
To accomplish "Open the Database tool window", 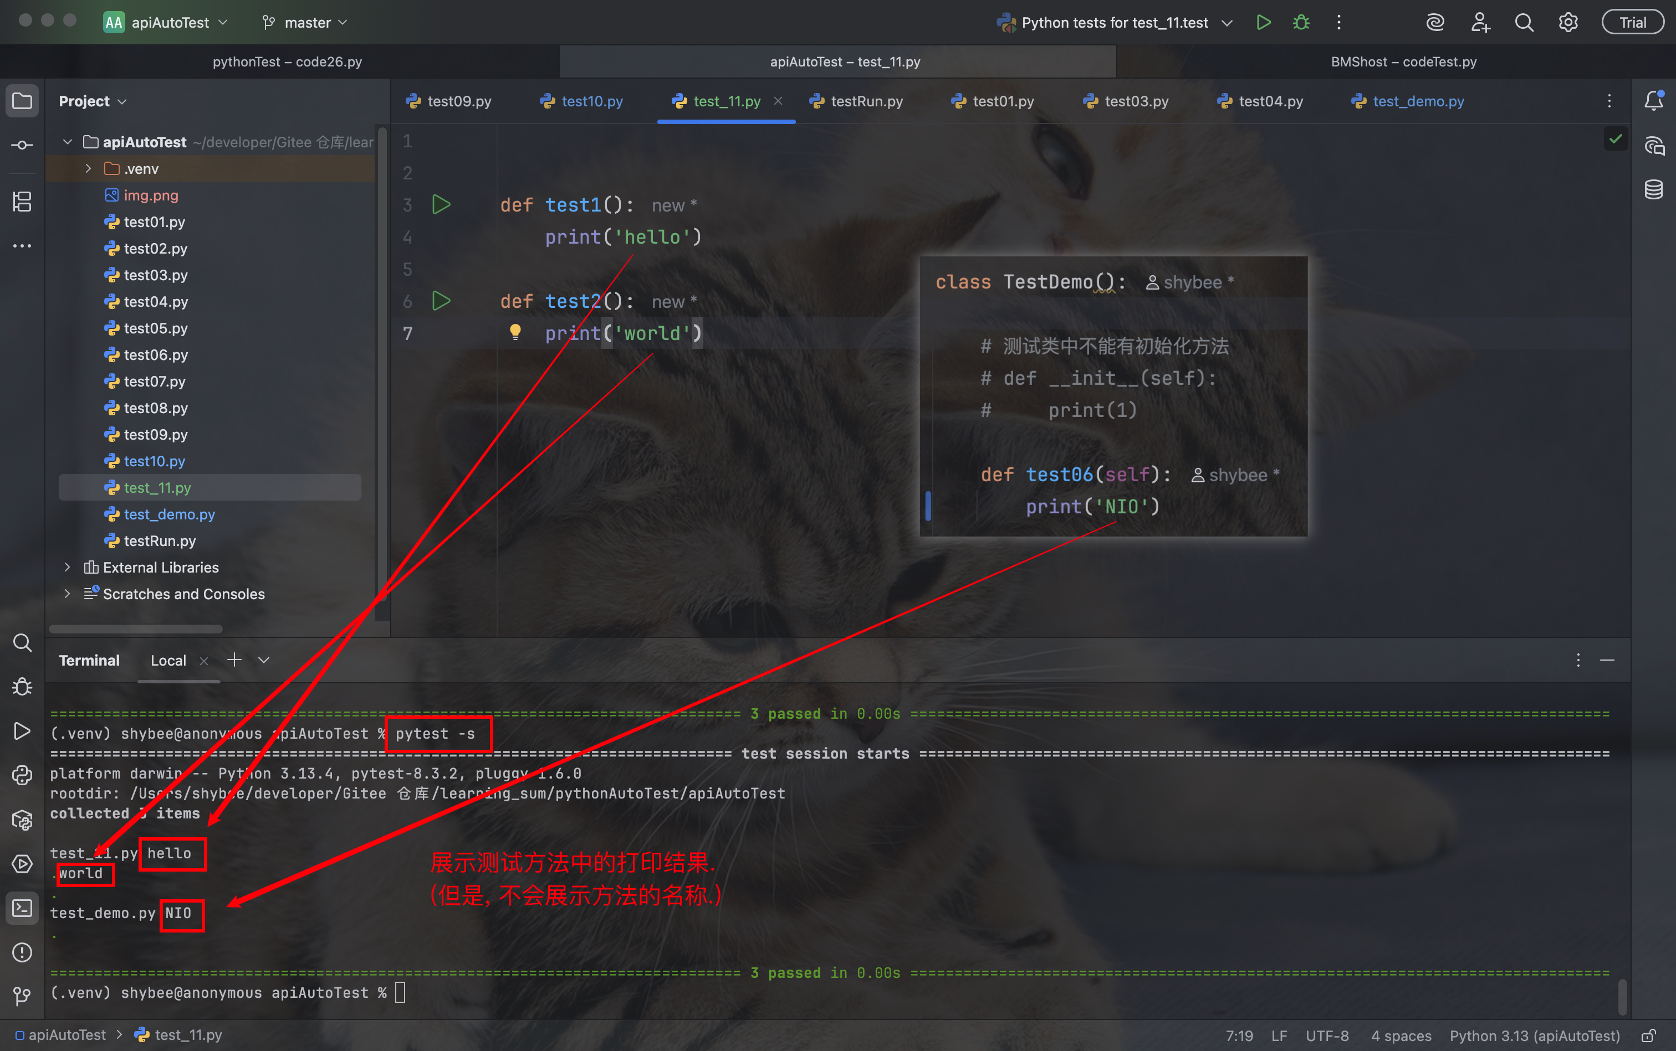I will coord(1654,189).
